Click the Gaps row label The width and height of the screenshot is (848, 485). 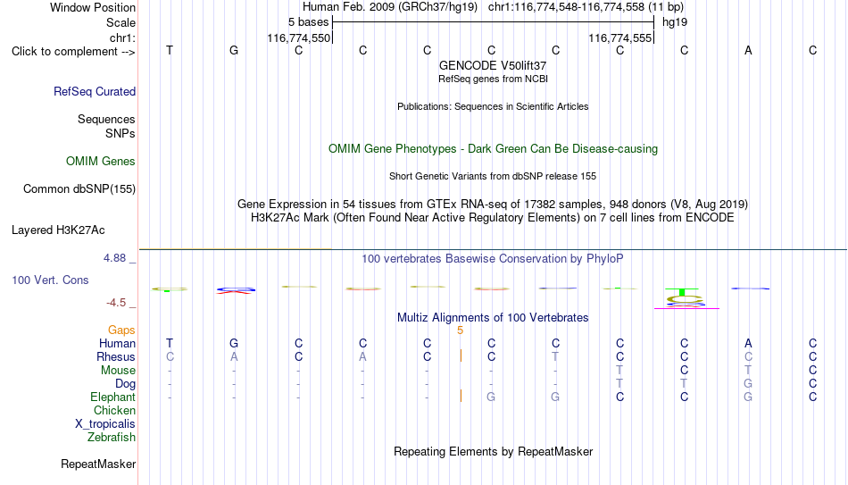pyautogui.click(x=121, y=330)
